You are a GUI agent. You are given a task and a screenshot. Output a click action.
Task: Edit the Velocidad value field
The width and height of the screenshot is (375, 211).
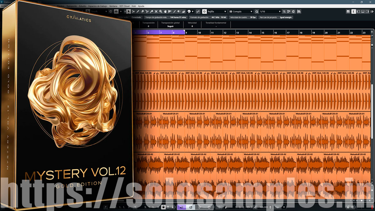tap(192, 26)
